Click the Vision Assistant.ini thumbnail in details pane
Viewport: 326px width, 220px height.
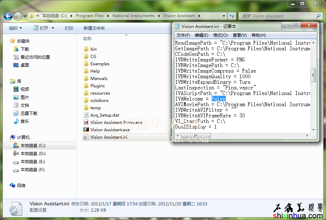point(16,208)
